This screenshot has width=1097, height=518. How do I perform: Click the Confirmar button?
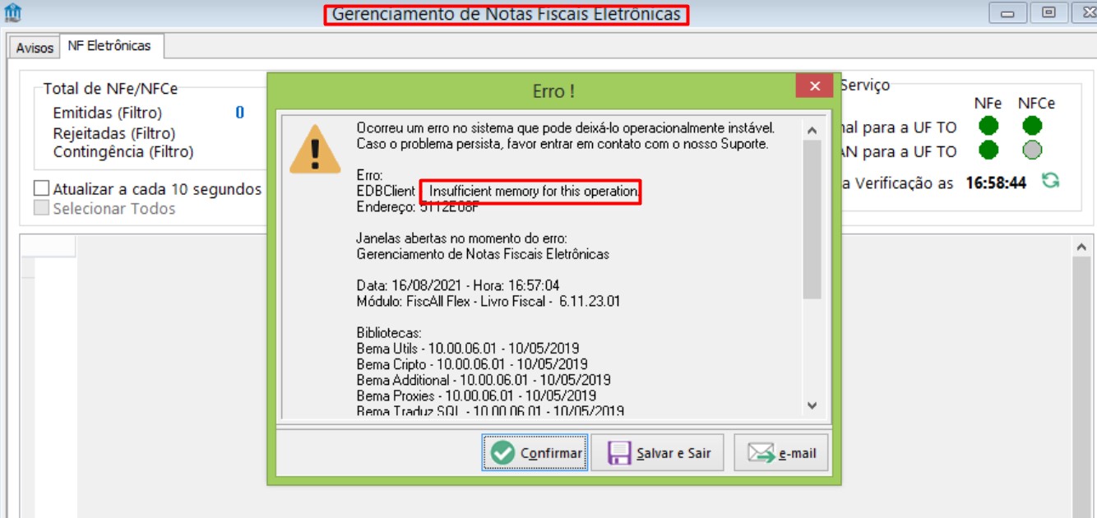(x=535, y=453)
